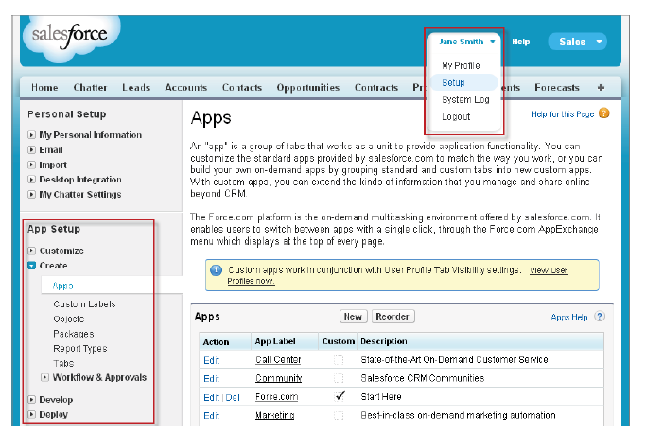Click the New button in Apps list
646x433 pixels.
click(353, 317)
